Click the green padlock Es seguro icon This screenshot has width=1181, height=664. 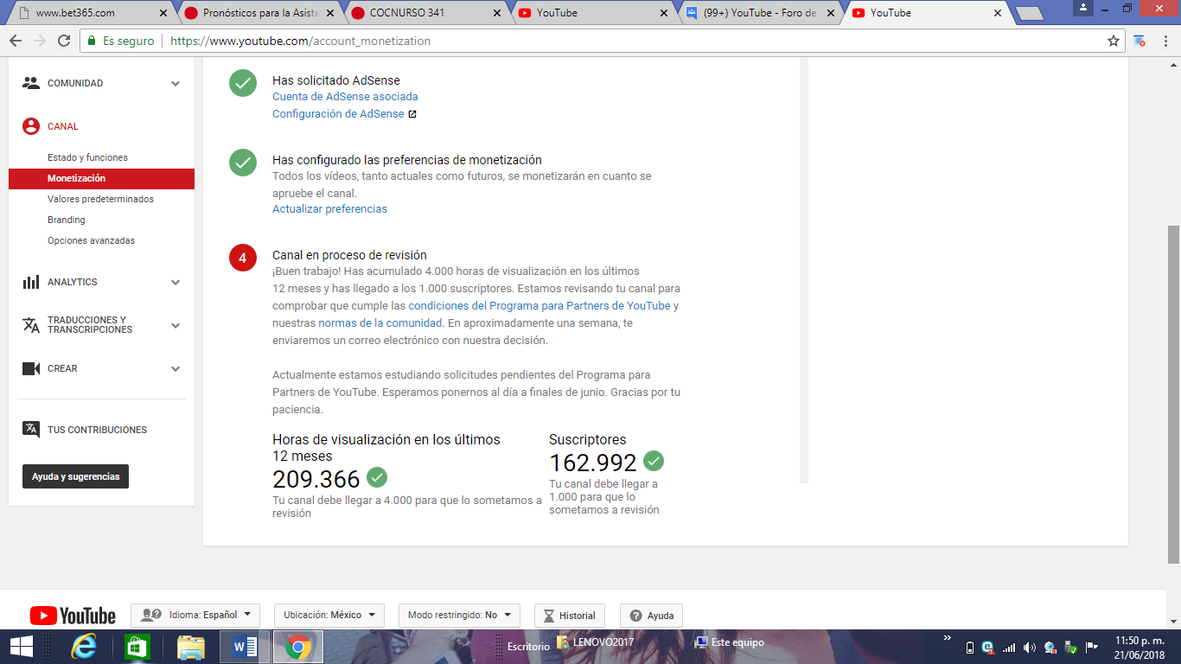pyautogui.click(x=93, y=41)
